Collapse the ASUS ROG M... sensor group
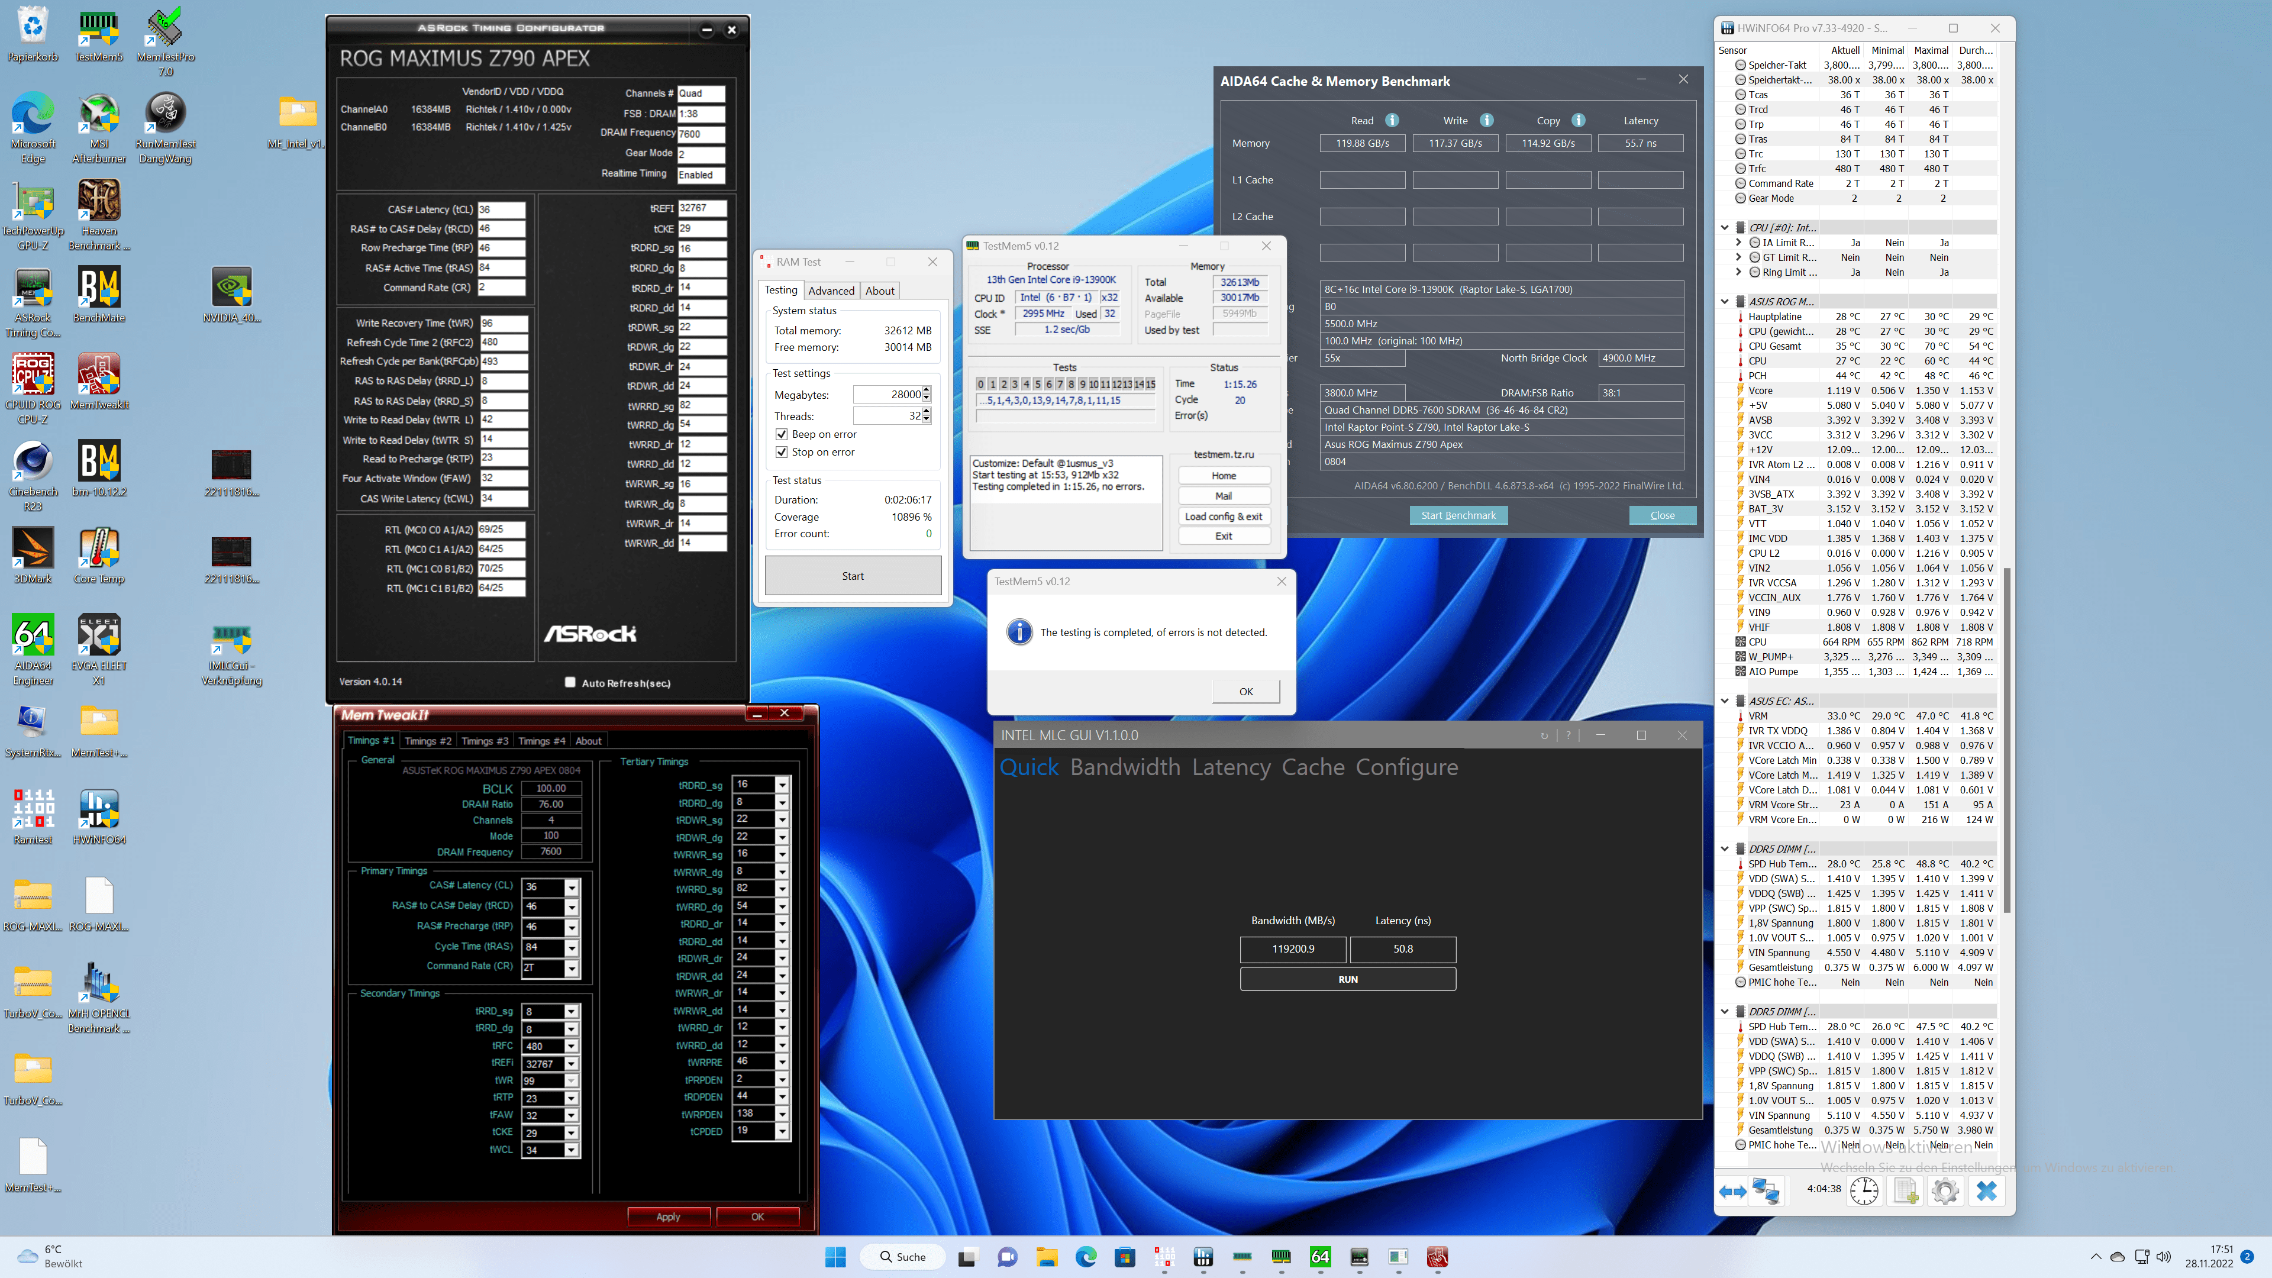2272x1278 pixels. pos(1725,302)
